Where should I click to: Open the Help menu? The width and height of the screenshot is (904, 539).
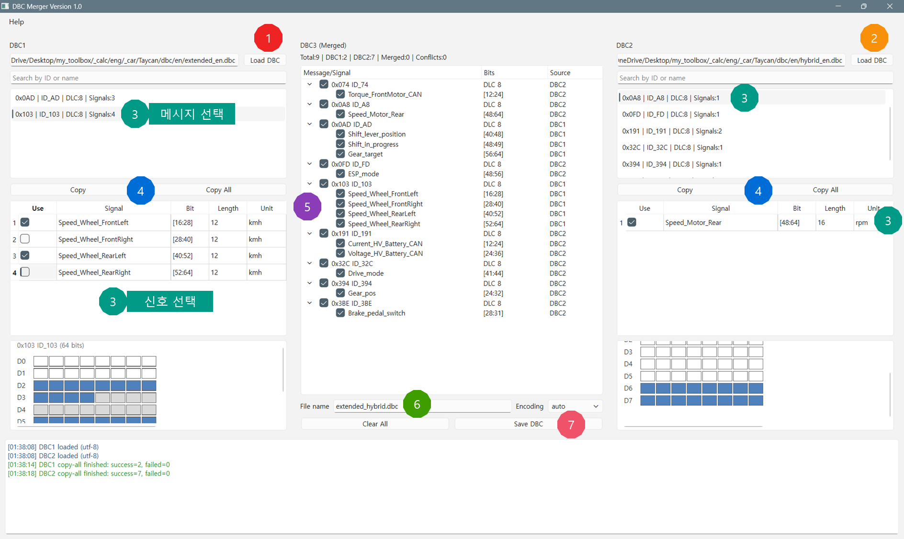[x=16, y=22]
